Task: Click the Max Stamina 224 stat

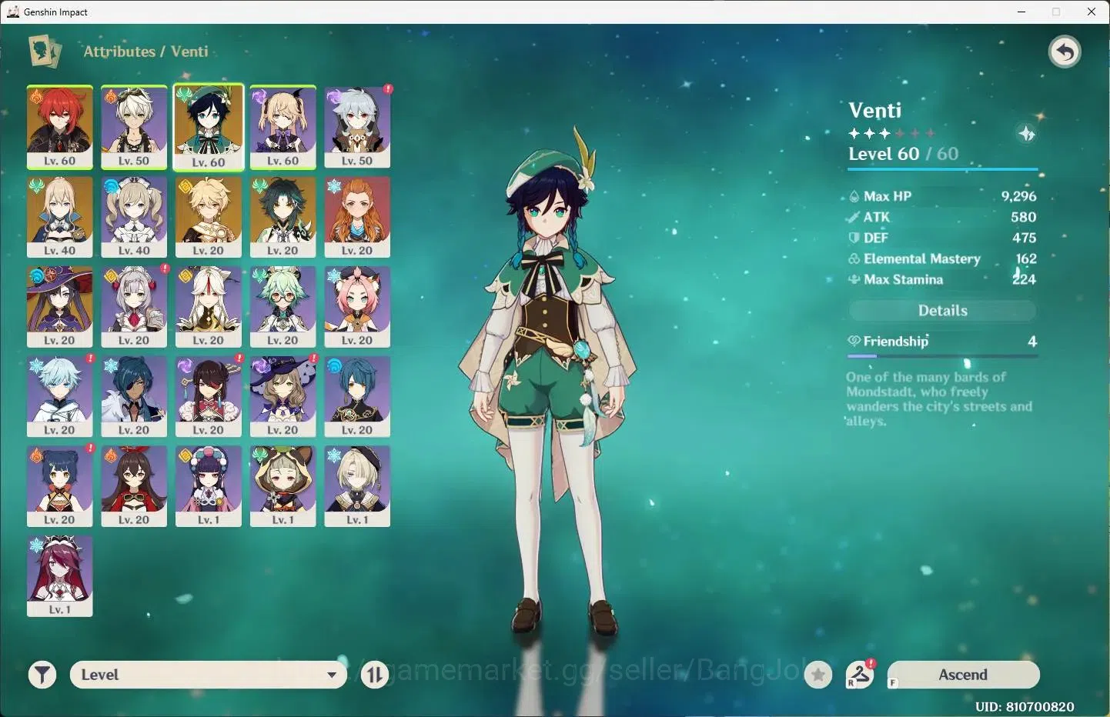Action: (942, 279)
